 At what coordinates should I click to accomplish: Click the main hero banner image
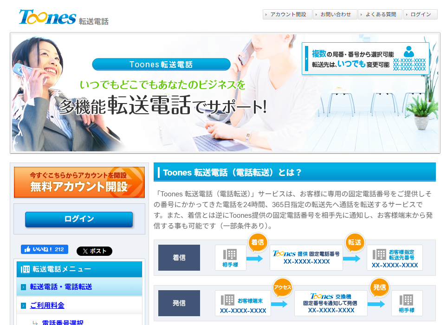point(225,93)
